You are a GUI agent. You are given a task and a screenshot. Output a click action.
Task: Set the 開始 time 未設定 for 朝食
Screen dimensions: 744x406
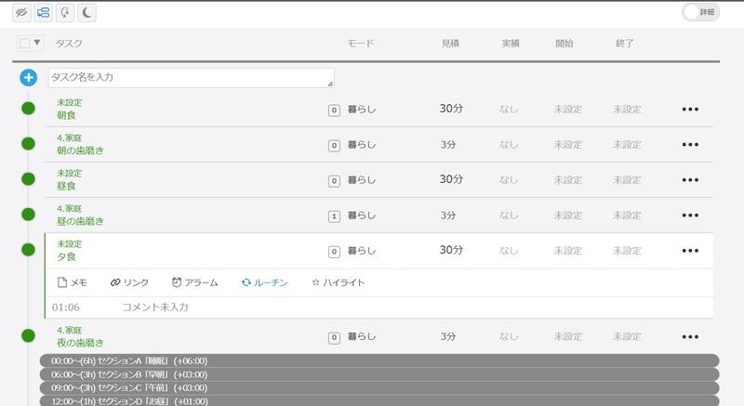pyautogui.click(x=567, y=110)
